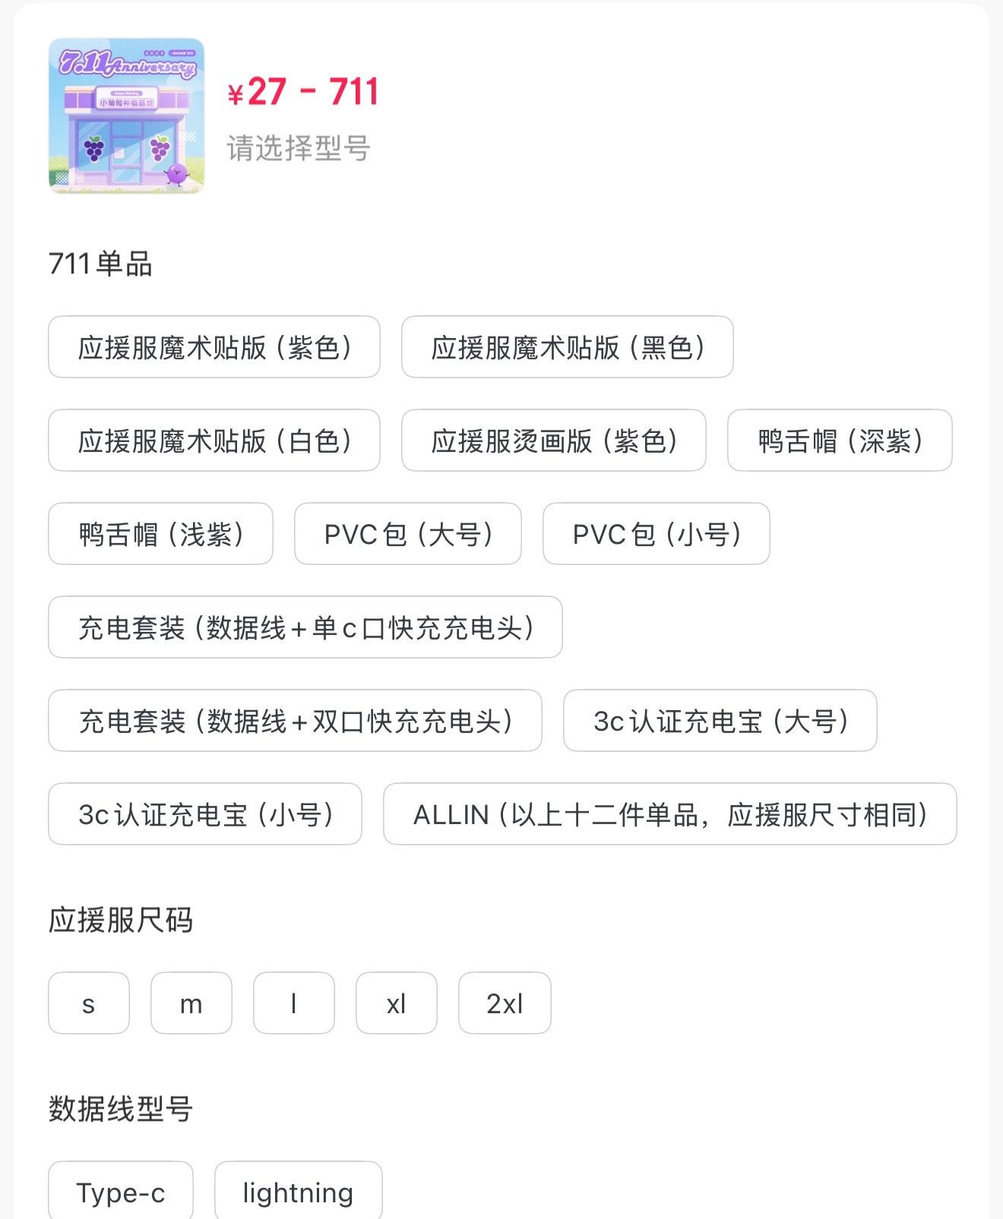Screen dimensions: 1003x1219
Task: Pick size l for 应援服
Action: pos(294,1003)
